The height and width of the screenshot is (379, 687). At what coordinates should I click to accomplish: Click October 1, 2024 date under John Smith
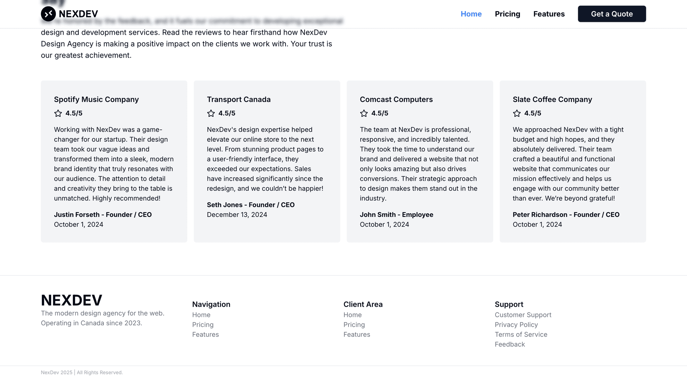point(384,224)
